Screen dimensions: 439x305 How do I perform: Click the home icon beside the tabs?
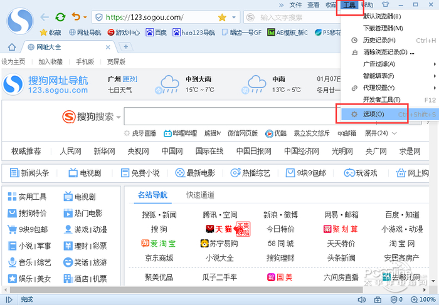coord(12,47)
